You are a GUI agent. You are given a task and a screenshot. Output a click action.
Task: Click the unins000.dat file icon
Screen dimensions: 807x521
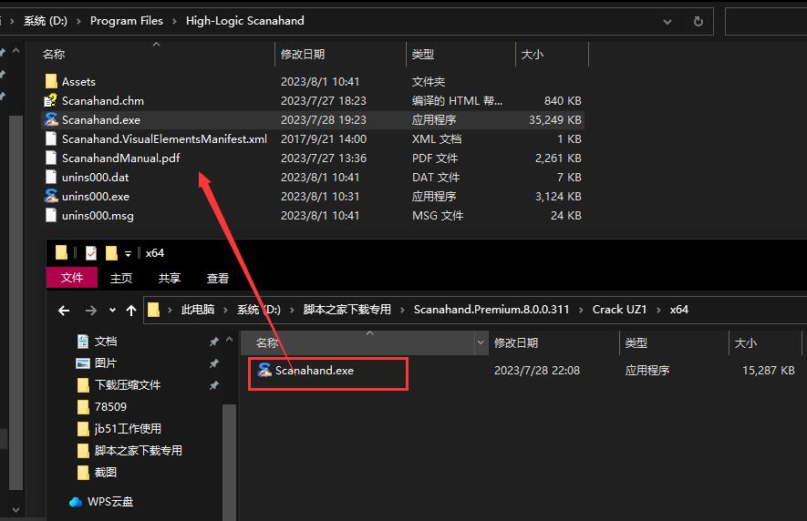point(51,177)
